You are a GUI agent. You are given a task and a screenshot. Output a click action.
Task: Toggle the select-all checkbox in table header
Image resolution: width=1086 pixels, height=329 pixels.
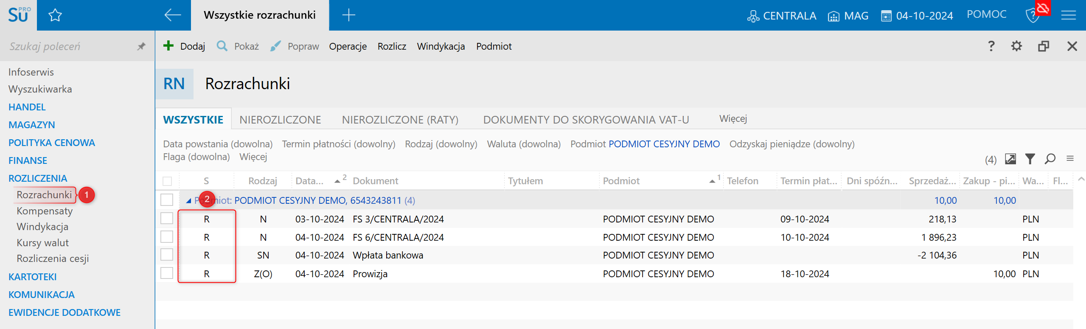[167, 181]
